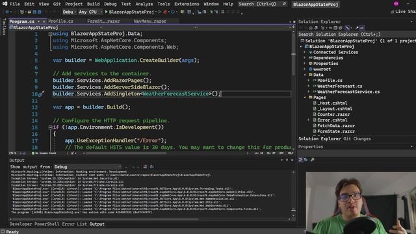Click Collapse All icon in Solution Explorer toolbar

tap(335, 28)
